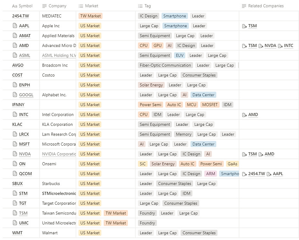Select the COST symbol cell
The height and width of the screenshot is (240, 299).
(x=21, y=75)
